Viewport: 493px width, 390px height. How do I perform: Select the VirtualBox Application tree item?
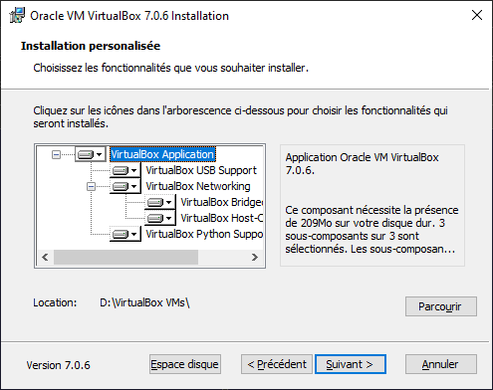click(162, 154)
